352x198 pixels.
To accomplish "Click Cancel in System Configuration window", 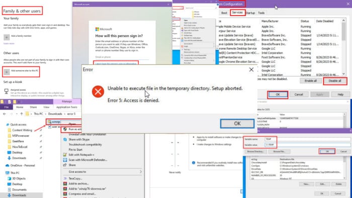I will 299,94.
